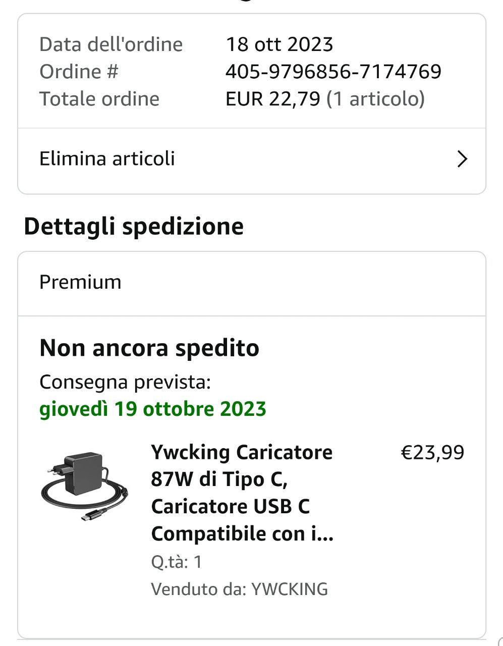Click the giovedì 19 ottobre 2023 delivery date
Screen dimensions: 503x646
coord(153,409)
